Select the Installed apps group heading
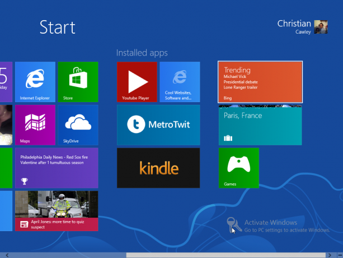This screenshot has width=343, height=258. tap(142, 53)
